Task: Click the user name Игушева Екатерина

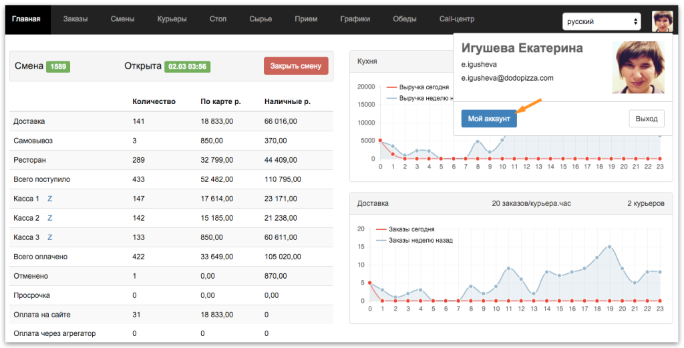Action: pyautogui.click(x=522, y=48)
